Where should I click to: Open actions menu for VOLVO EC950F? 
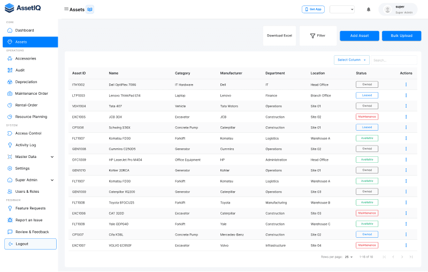[406, 245]
